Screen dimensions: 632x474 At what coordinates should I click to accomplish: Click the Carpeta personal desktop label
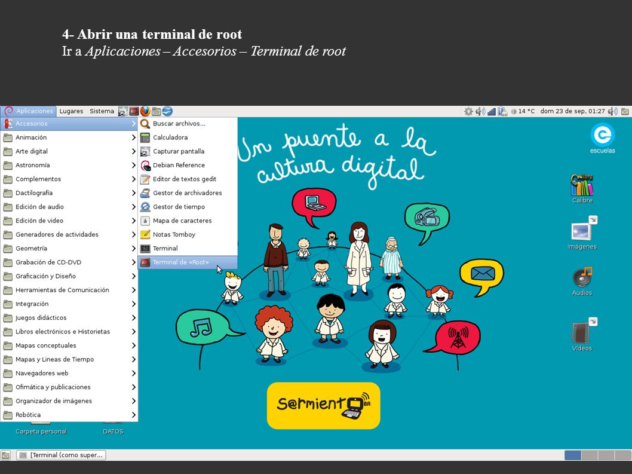(41, 431)
